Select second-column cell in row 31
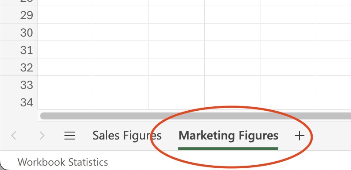The height and width of the screenshot is (170, 351). tap(121, 50)
